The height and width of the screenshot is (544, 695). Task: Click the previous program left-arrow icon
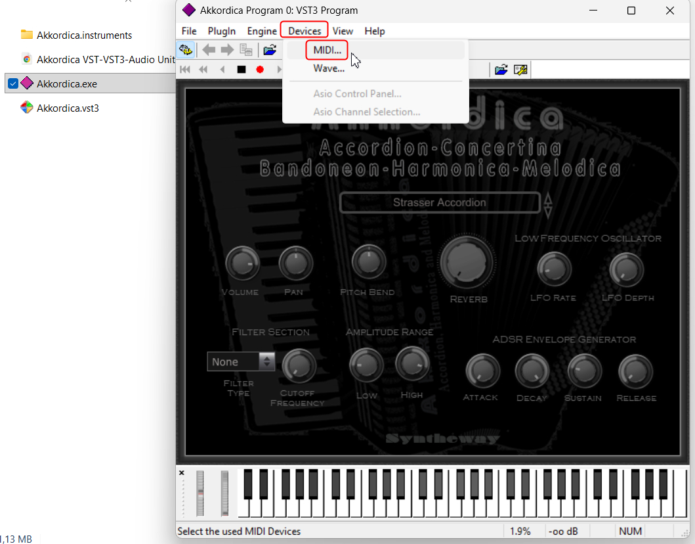tap(209, 50)
